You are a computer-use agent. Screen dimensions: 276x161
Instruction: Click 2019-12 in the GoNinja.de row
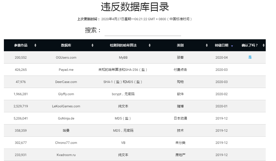(x=221, y=118)
